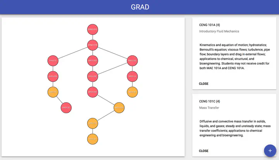Click the orange node right below MATH 20B
The width and height of the screenshot is (279, 160).
tap(119, 108)
